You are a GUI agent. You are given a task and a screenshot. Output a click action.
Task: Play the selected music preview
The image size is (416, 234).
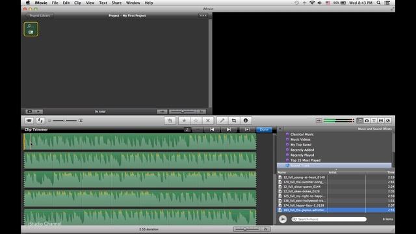[x=283, y=219]
